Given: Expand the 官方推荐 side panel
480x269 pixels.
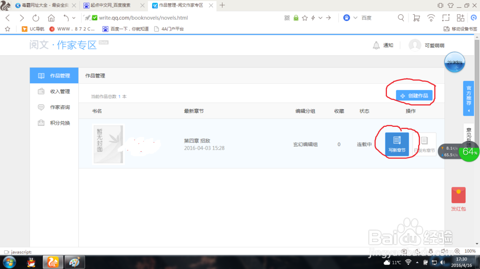Looking at the screenshot, I should click(x=468, y=98).
